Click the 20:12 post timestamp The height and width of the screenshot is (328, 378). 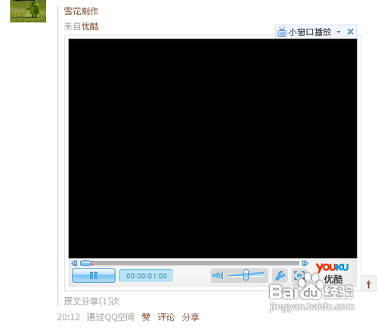tap(68, 317)
